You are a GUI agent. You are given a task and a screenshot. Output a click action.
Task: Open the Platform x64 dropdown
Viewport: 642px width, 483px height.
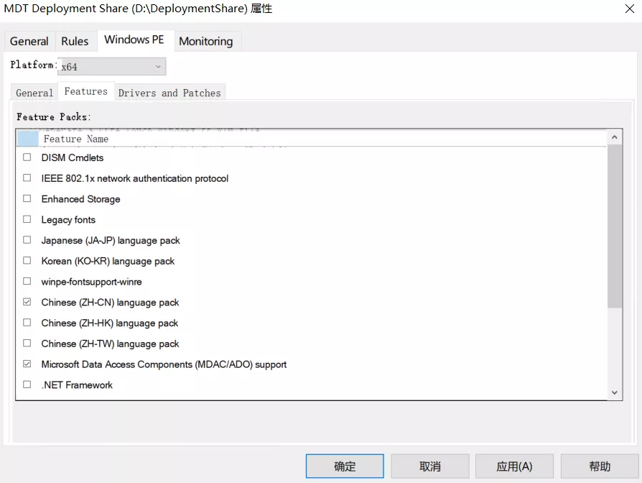coord(111,67)
